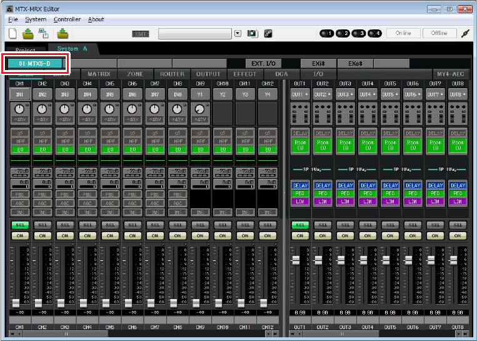Click the Online button
477x341 pixels.
click(403, 33)
